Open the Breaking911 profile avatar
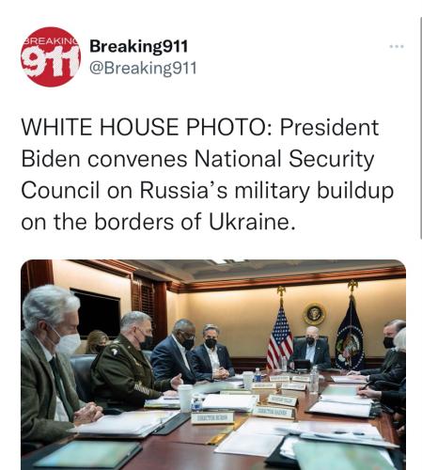Viewport: 422px width, 470px height. click(x=51, y=56)
